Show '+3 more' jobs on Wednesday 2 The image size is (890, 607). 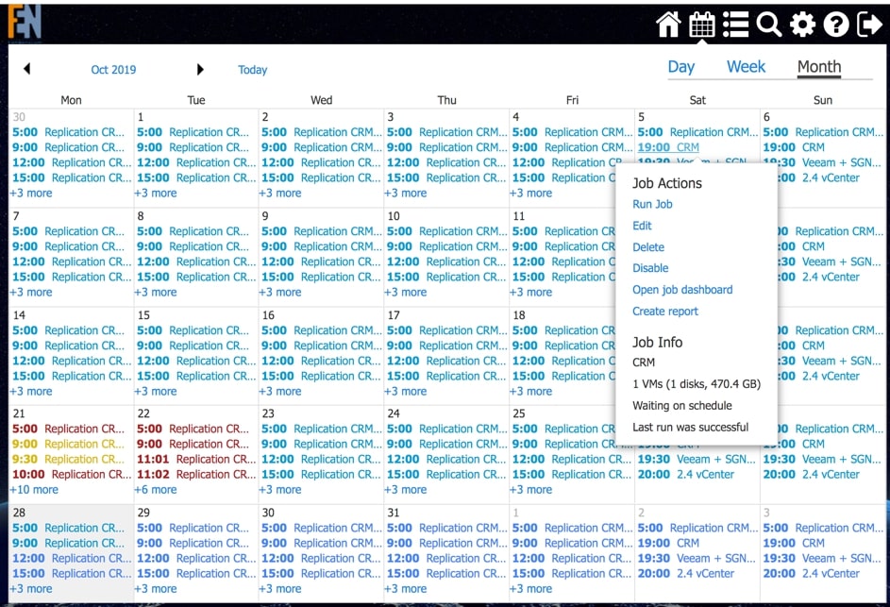pos(280,193)
